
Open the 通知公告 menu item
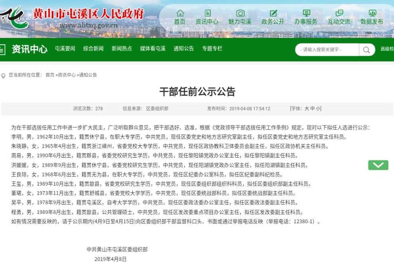coord(183,49)
